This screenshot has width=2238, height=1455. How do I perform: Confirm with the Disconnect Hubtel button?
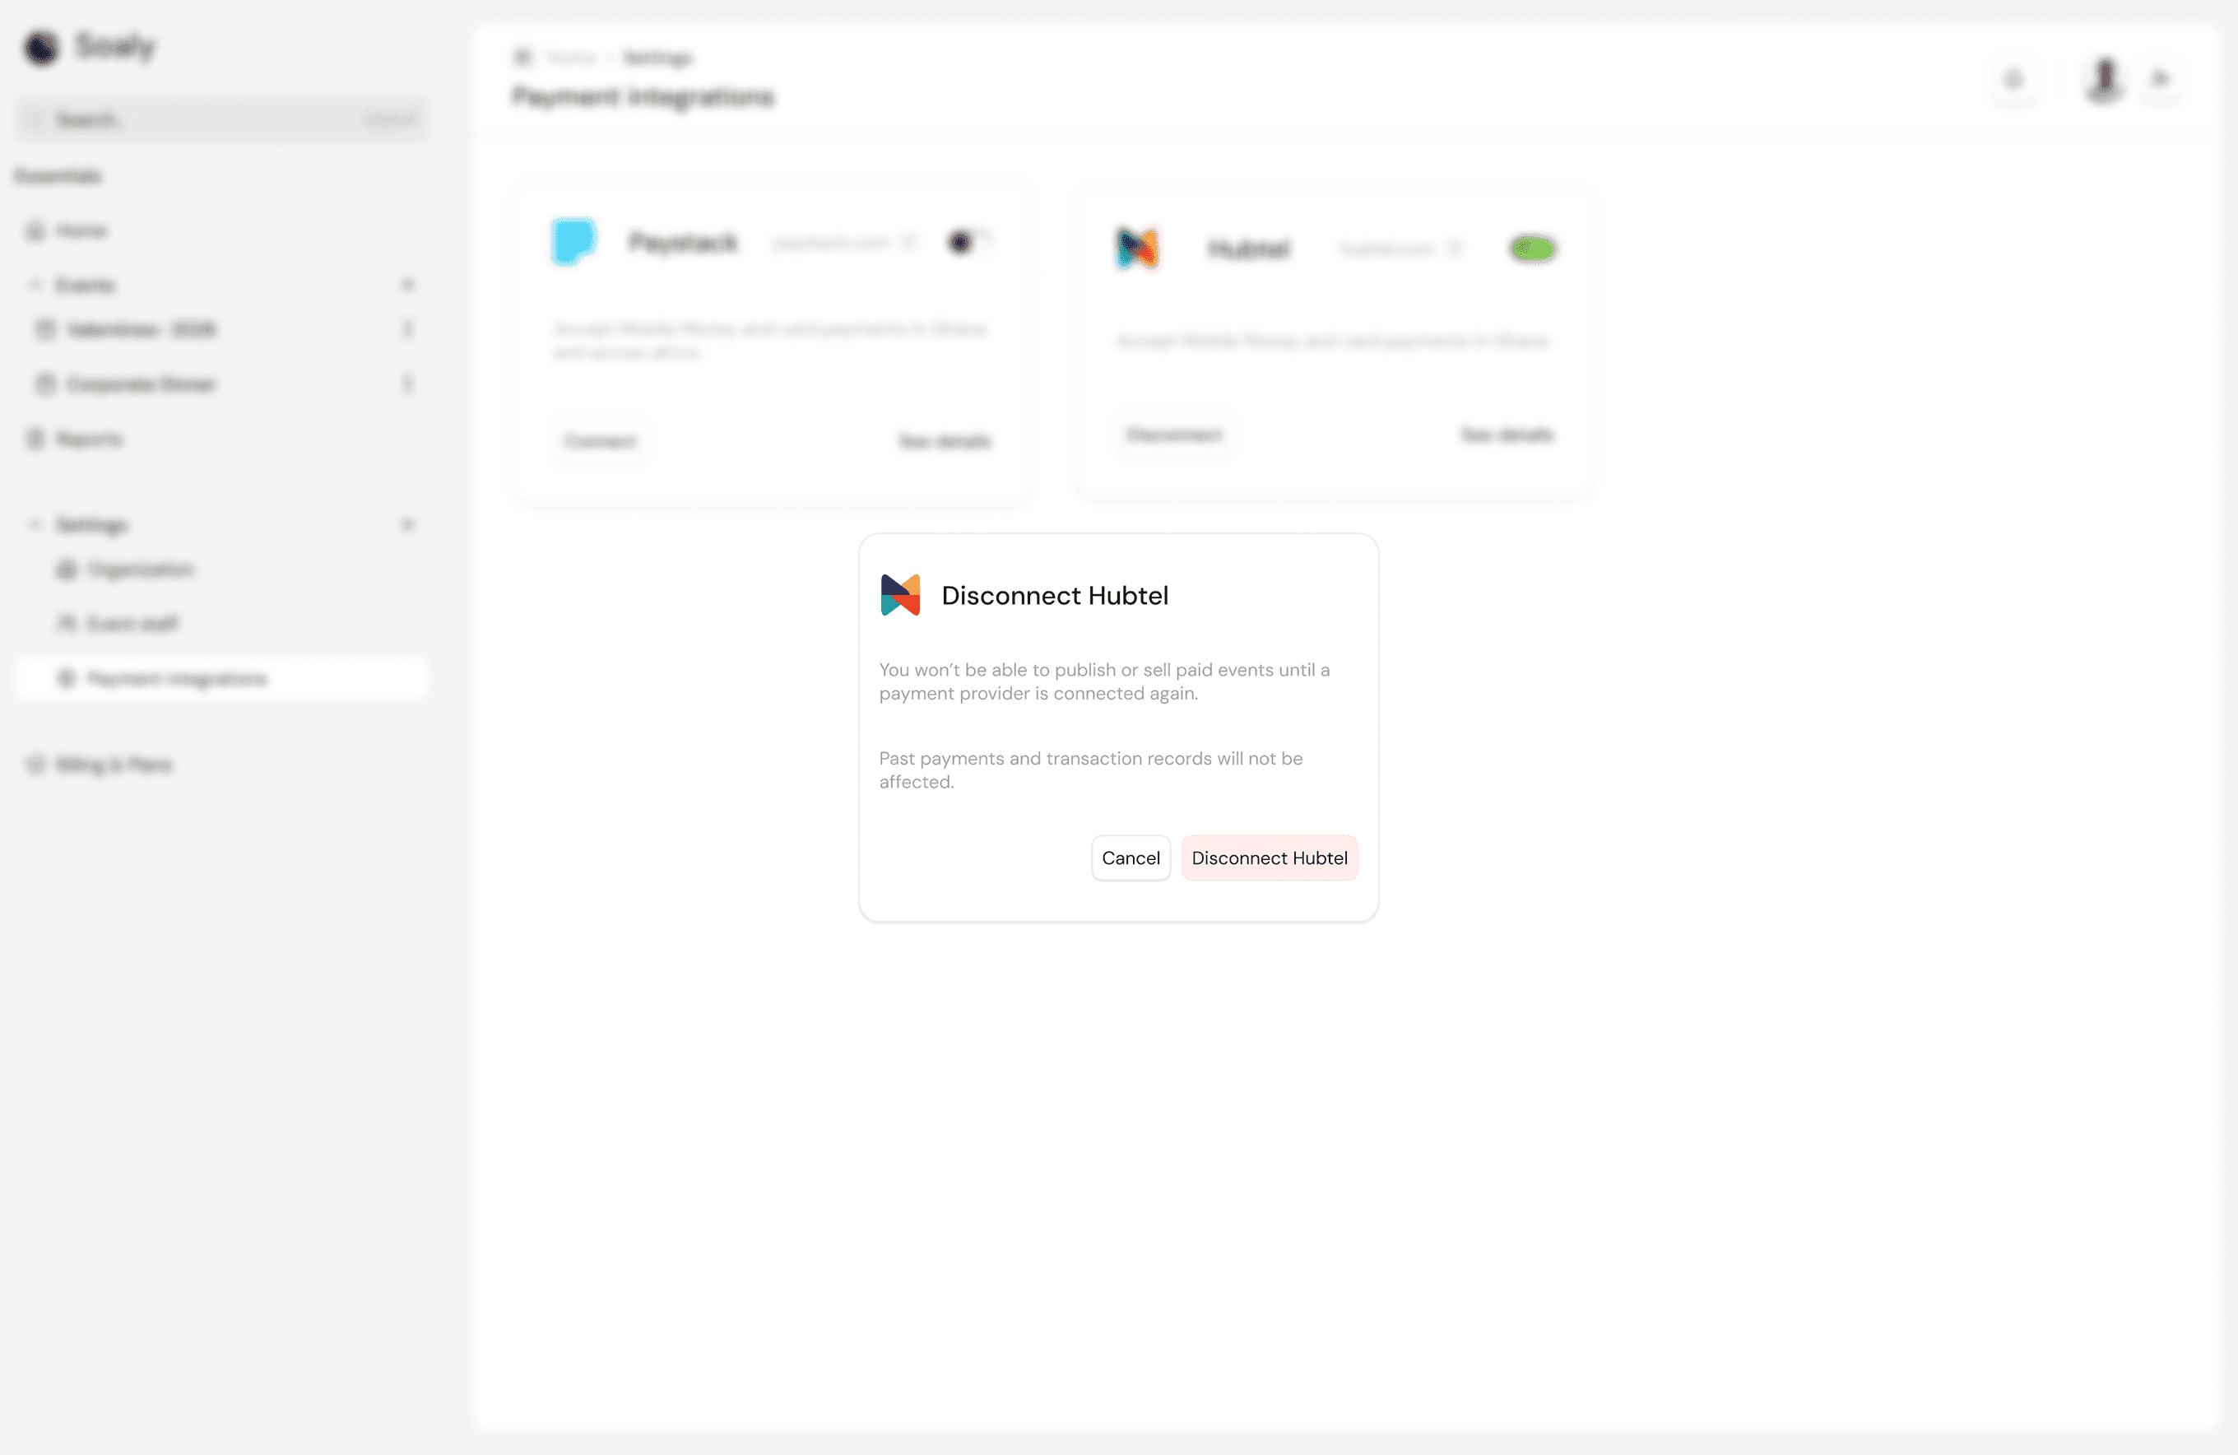[x=1270, y=857]
